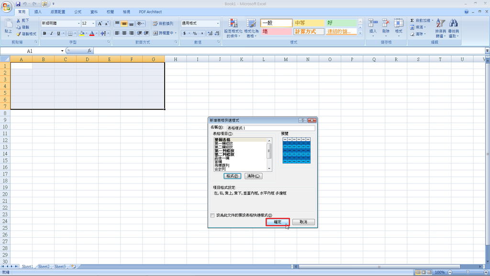Toggle top vertical alignment
This screenshot has width=490, height=276.
click(117, 23)
